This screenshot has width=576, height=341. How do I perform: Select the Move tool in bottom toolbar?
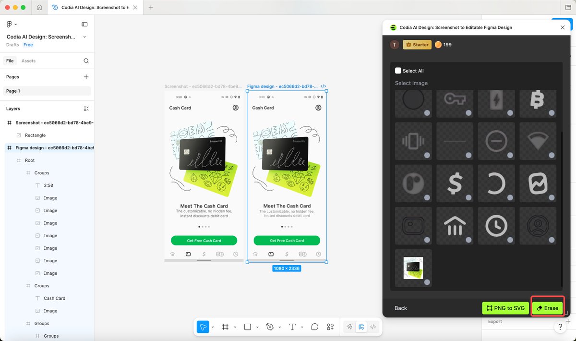click(203, 327)
